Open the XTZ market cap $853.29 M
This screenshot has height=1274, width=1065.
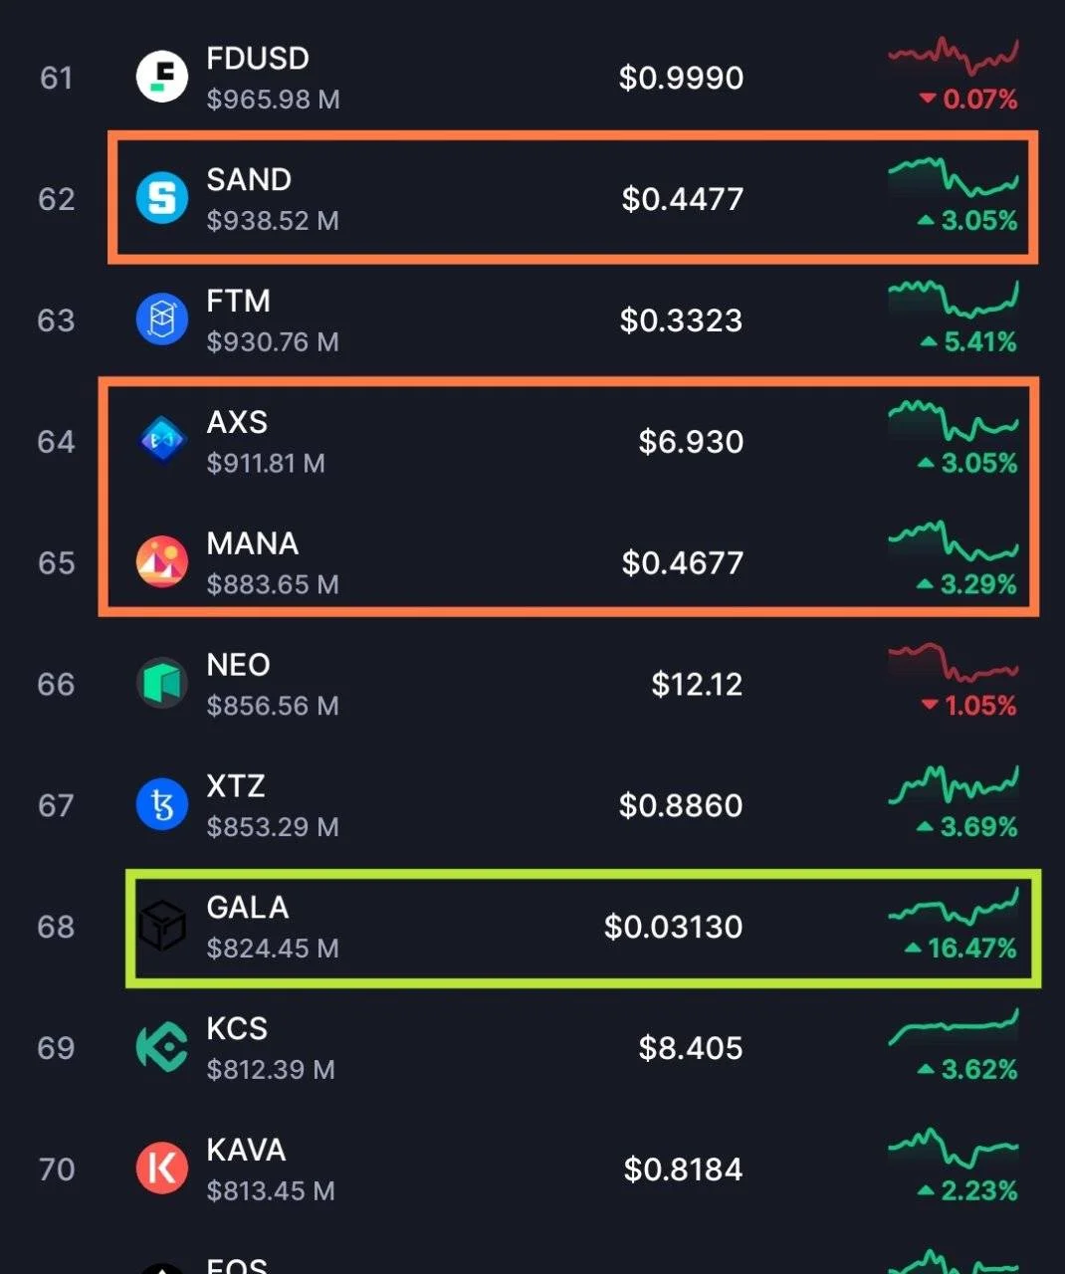273,827
